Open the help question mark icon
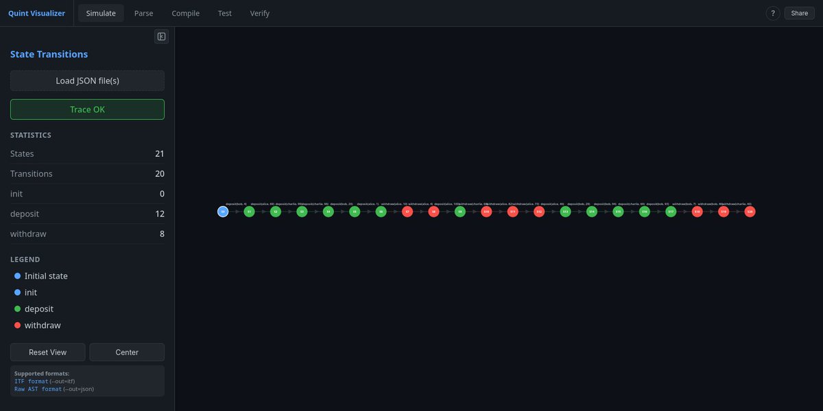 (772, 13)
